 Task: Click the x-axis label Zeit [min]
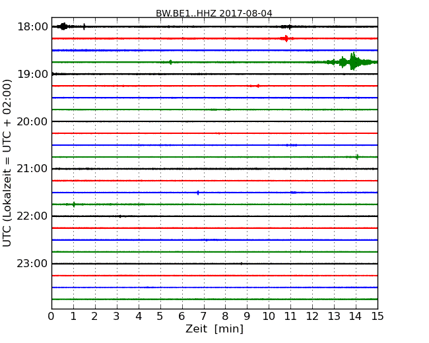point(214,328)
